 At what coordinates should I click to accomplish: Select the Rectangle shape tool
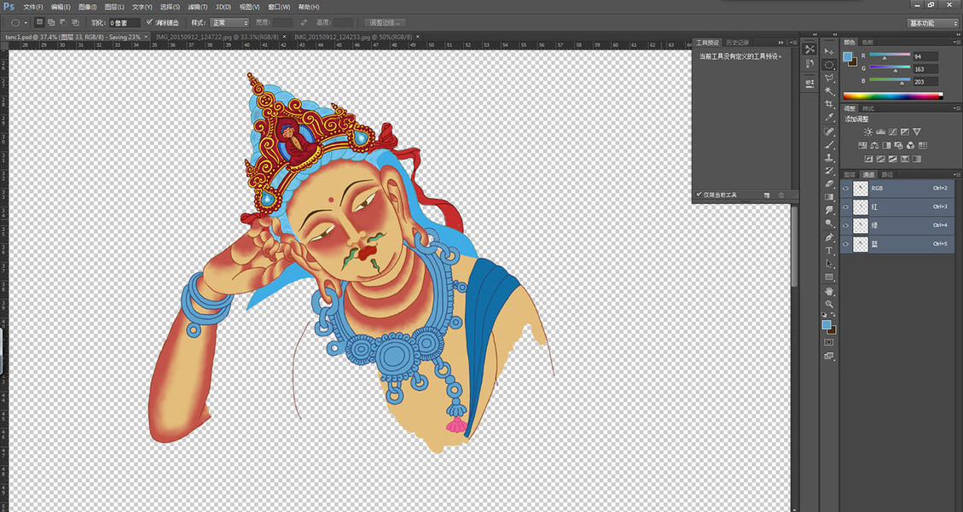[x=829, y=276]
